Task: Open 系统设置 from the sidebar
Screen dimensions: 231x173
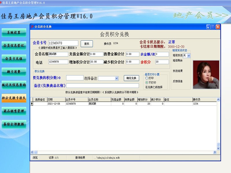Action: coord(14,32)
